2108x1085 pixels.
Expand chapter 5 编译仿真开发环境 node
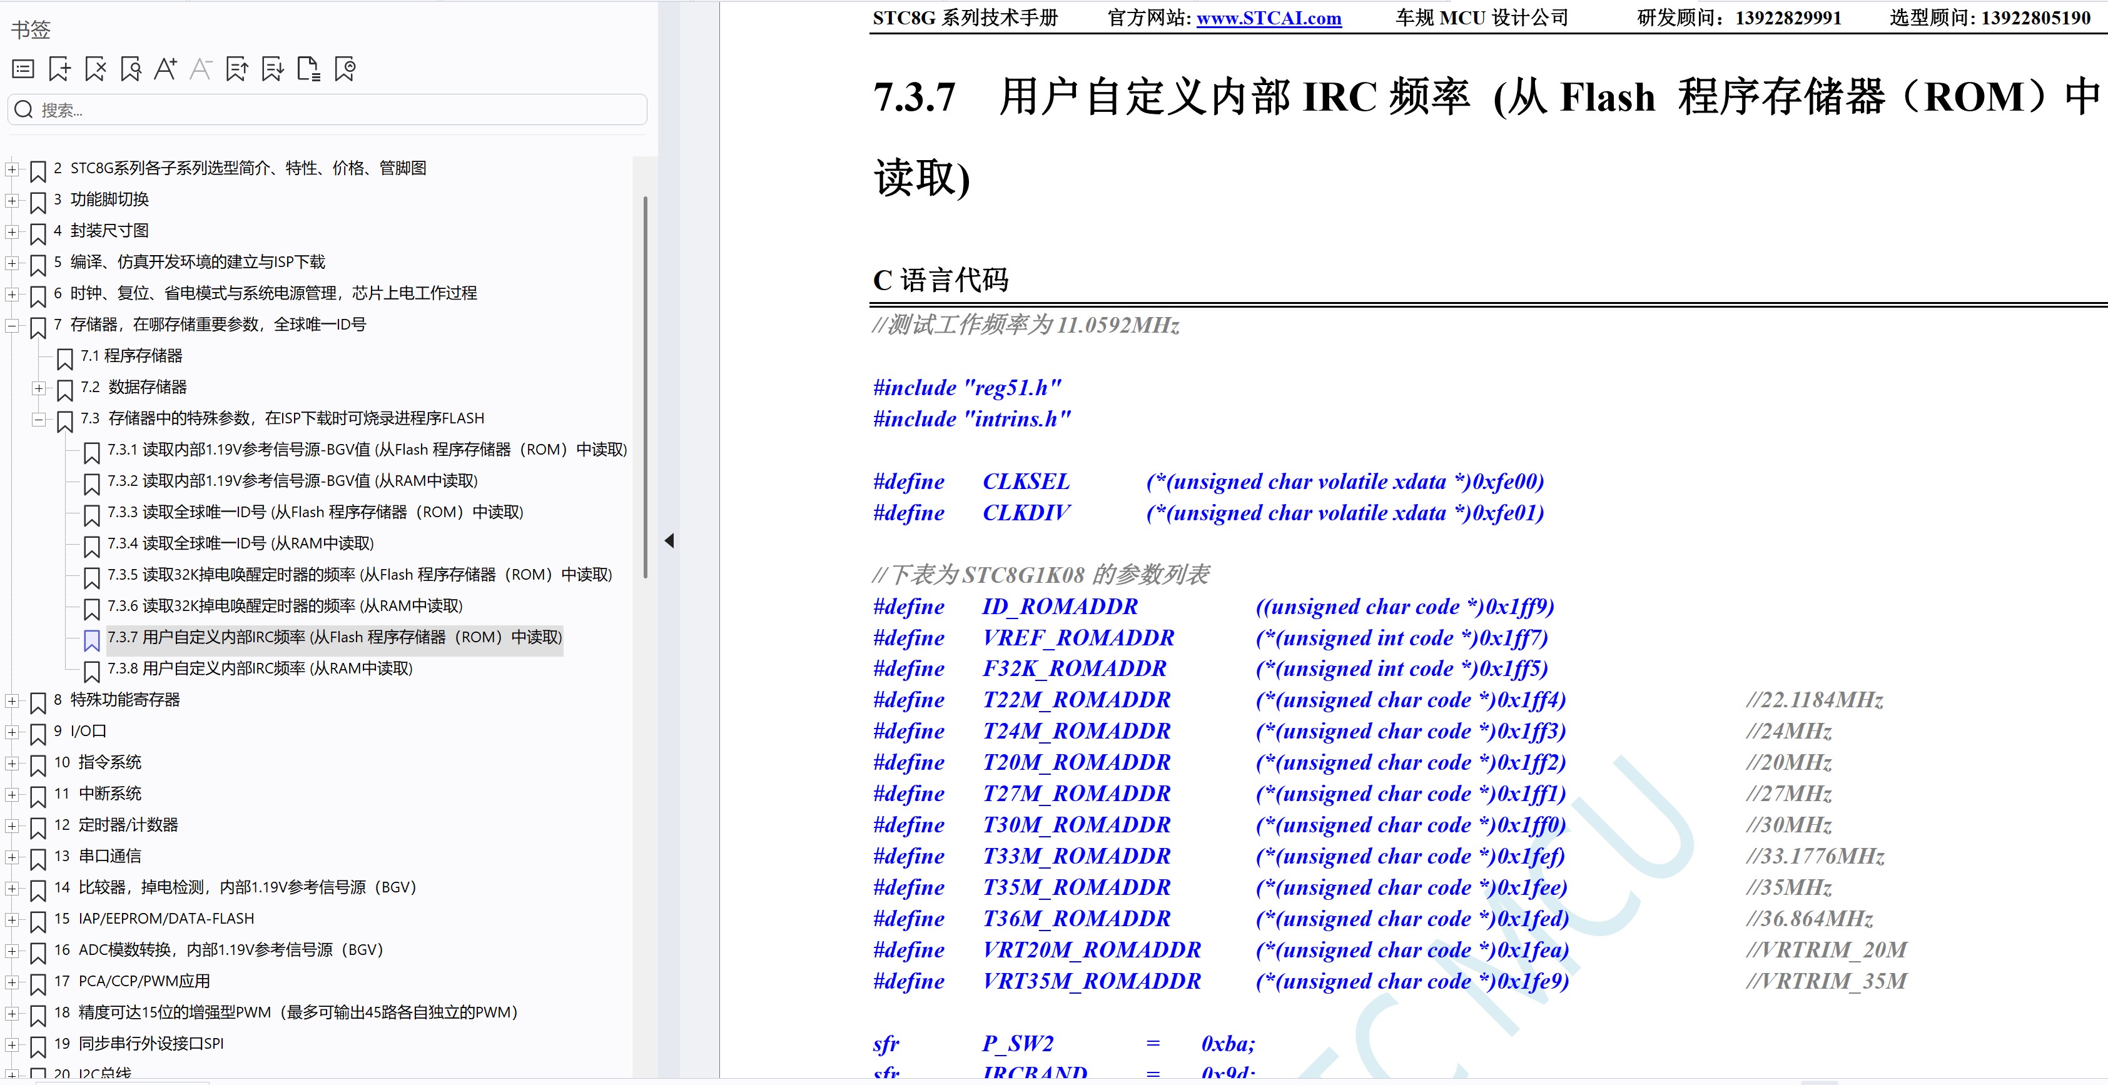[x=11, y=263]
